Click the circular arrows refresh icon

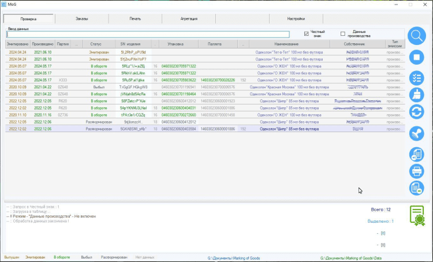coord(416,113)
